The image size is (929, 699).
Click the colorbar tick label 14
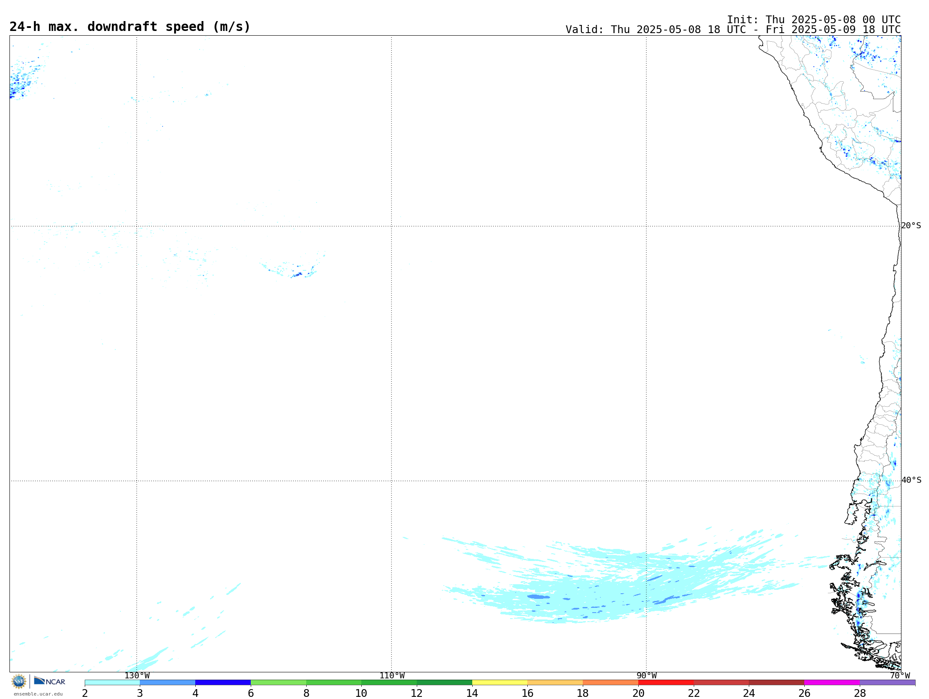coord(472,693)
